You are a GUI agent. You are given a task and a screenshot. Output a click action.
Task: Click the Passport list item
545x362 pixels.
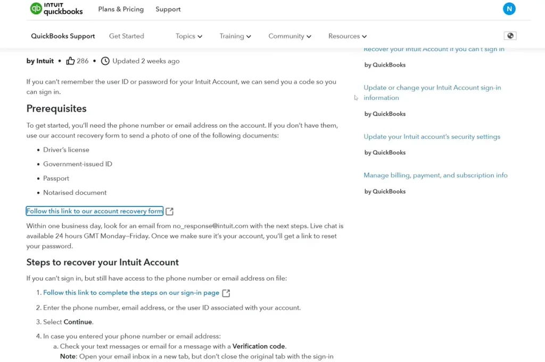coord(56,178)
